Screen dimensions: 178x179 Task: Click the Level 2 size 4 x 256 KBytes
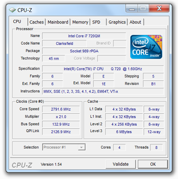[x=124, y=124]
